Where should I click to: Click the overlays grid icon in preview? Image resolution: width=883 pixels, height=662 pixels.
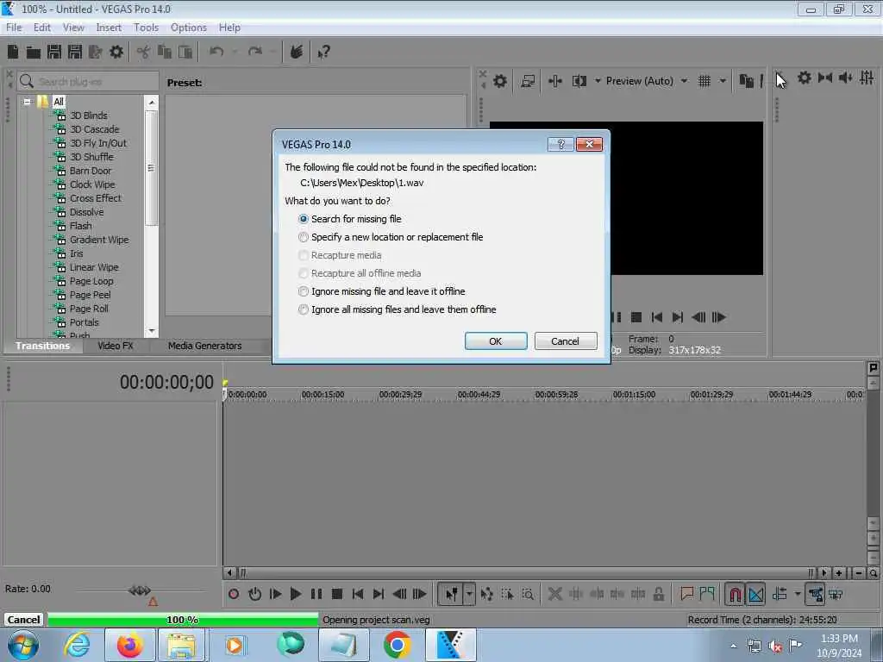point(704,81)
